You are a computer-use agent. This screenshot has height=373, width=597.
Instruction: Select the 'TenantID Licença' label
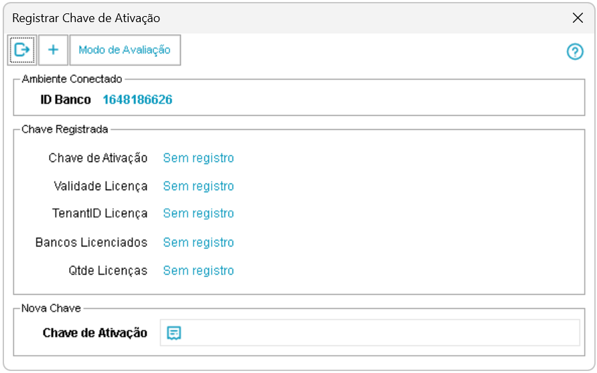click(100, 214)
